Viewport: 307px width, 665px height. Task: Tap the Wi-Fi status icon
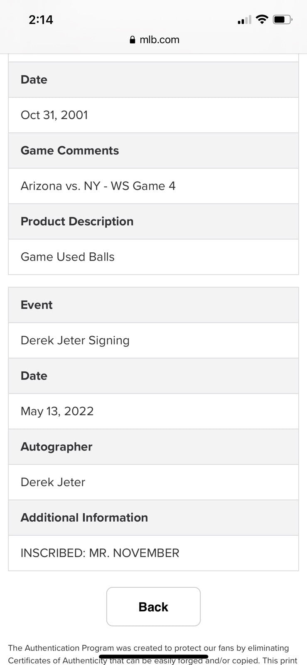(262, 20)
